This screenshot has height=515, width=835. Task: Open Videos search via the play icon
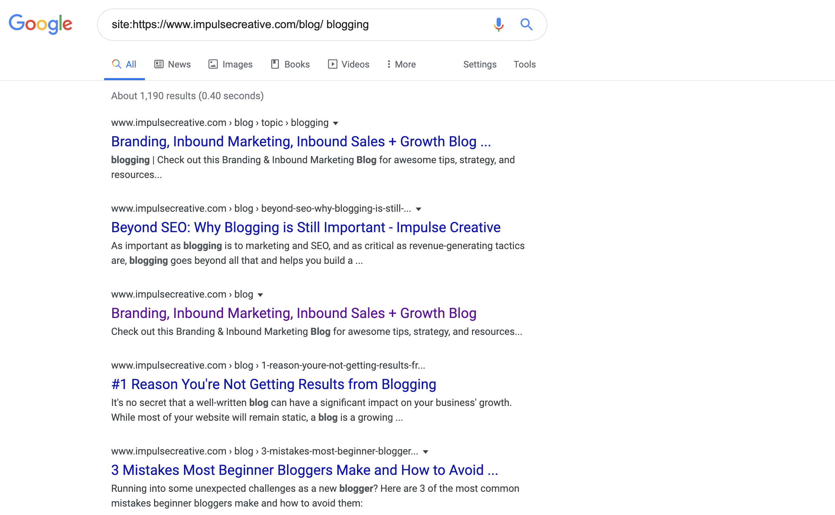click(x=332, y=64)
